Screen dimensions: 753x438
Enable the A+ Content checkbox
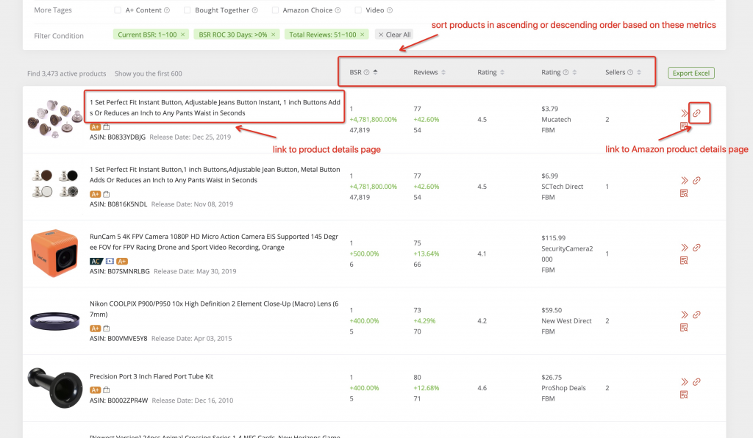point(118,10)
